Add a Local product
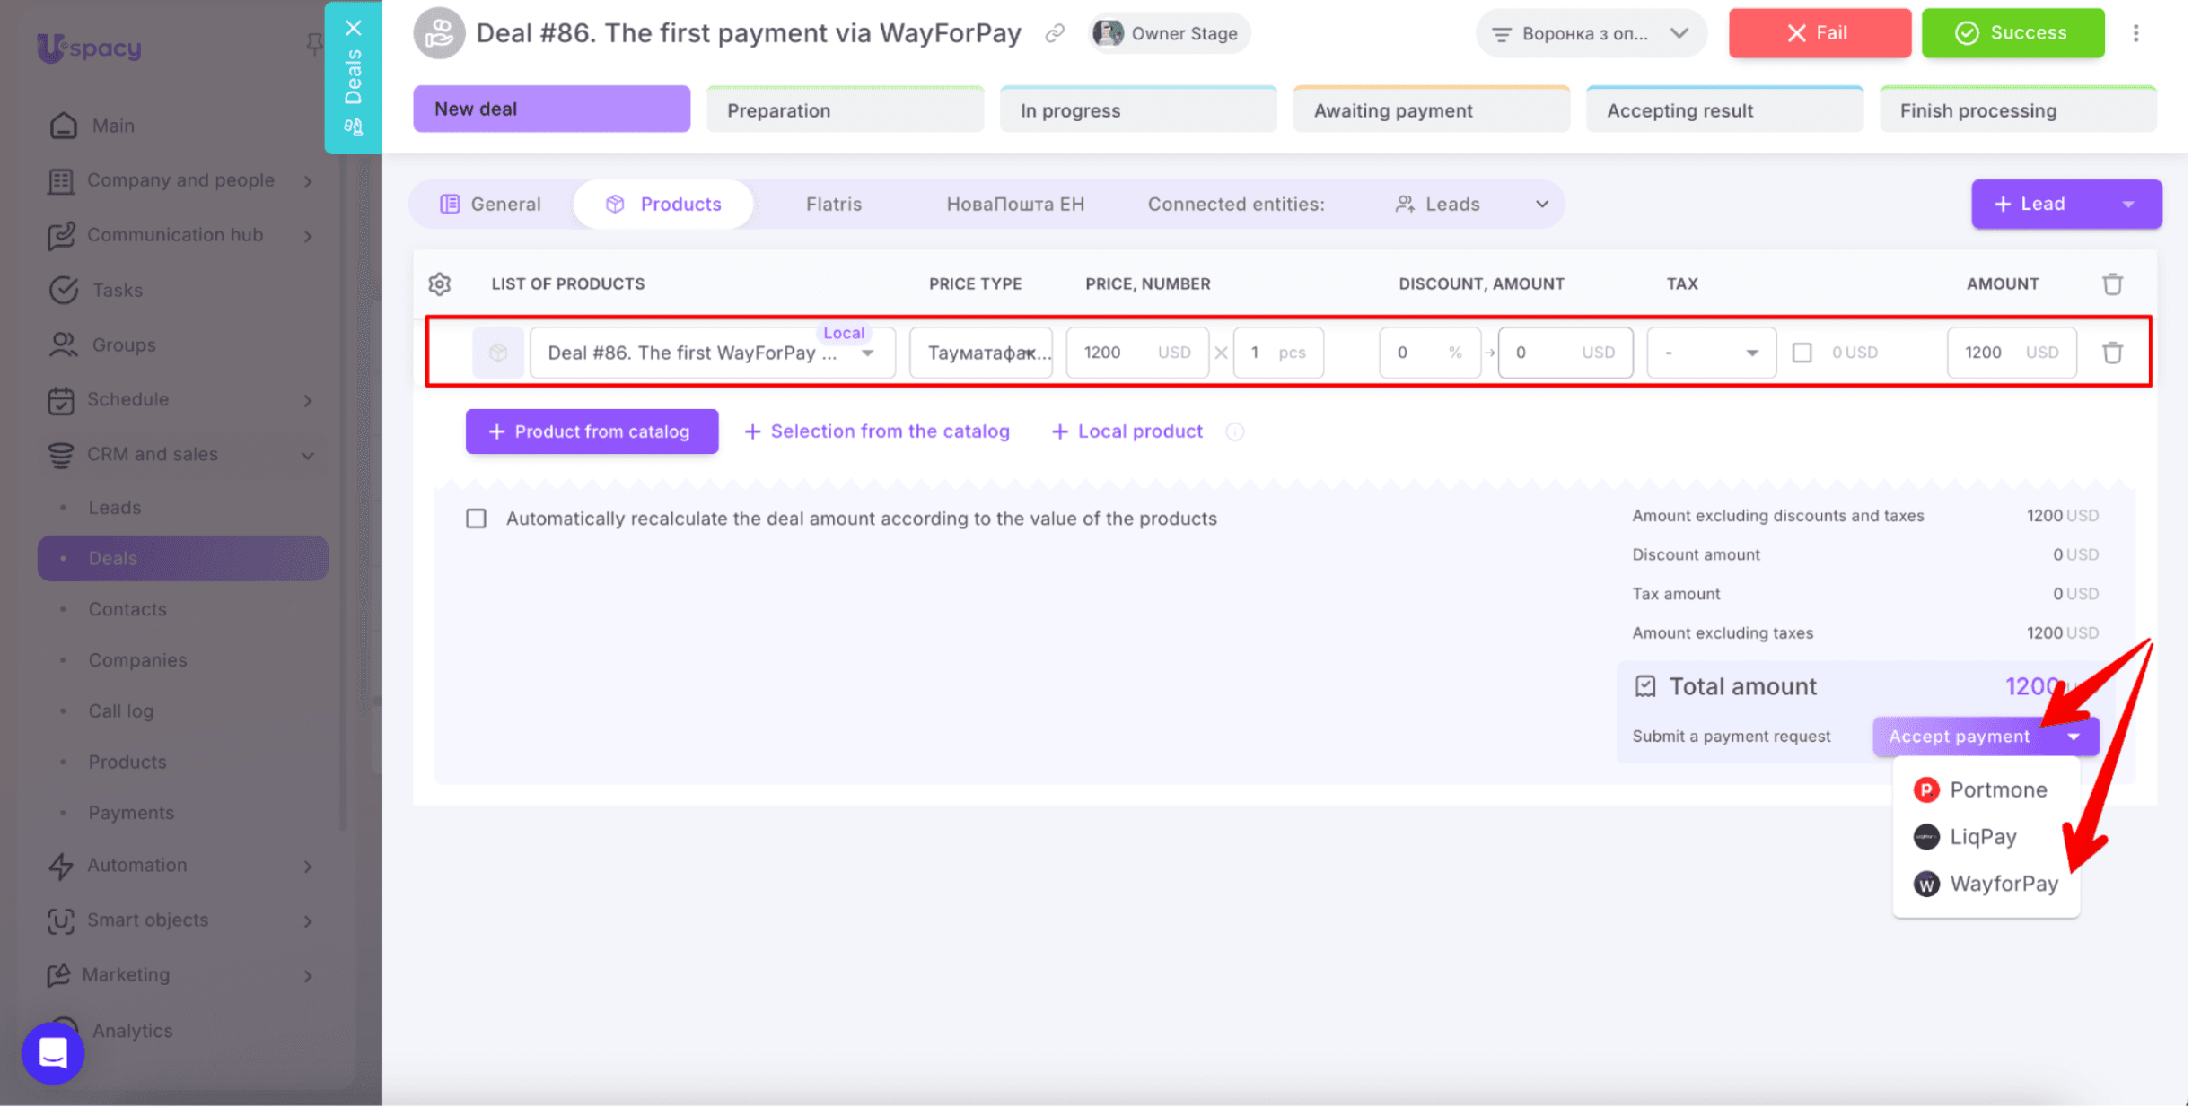 (1127, 432)
